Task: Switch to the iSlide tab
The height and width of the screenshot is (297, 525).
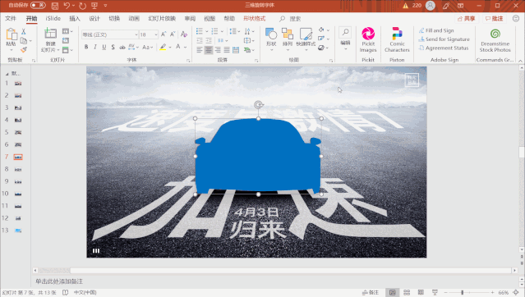Action: coord(53,18)
